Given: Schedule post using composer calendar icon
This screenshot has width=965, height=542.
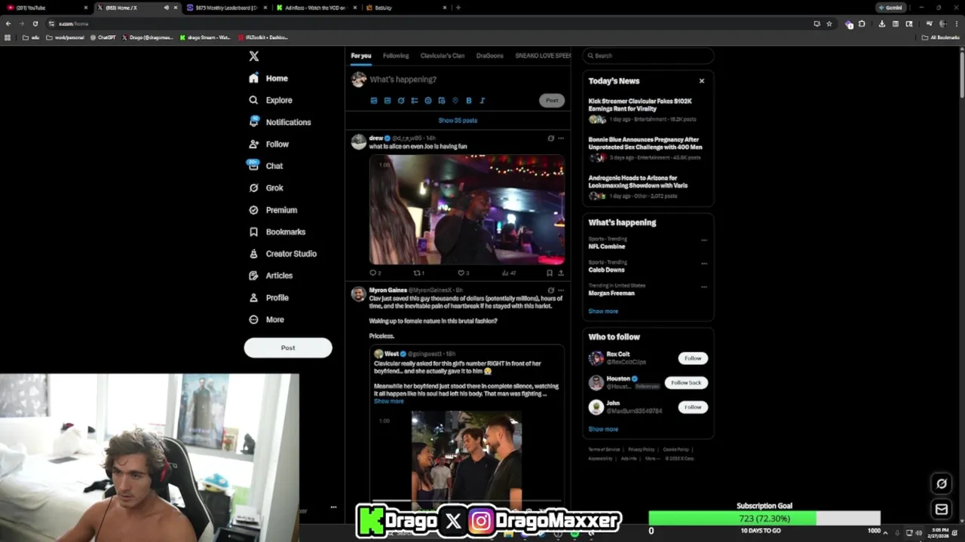Looking at the screenshot, I should click(442, 100).
